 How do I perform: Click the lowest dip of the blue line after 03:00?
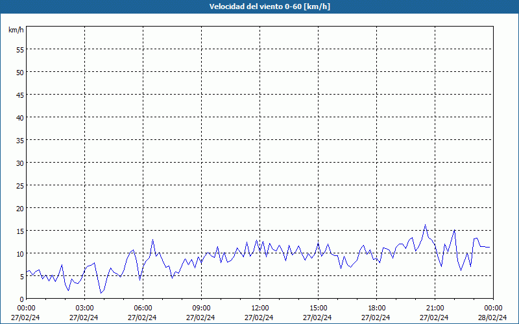point(101,294)
